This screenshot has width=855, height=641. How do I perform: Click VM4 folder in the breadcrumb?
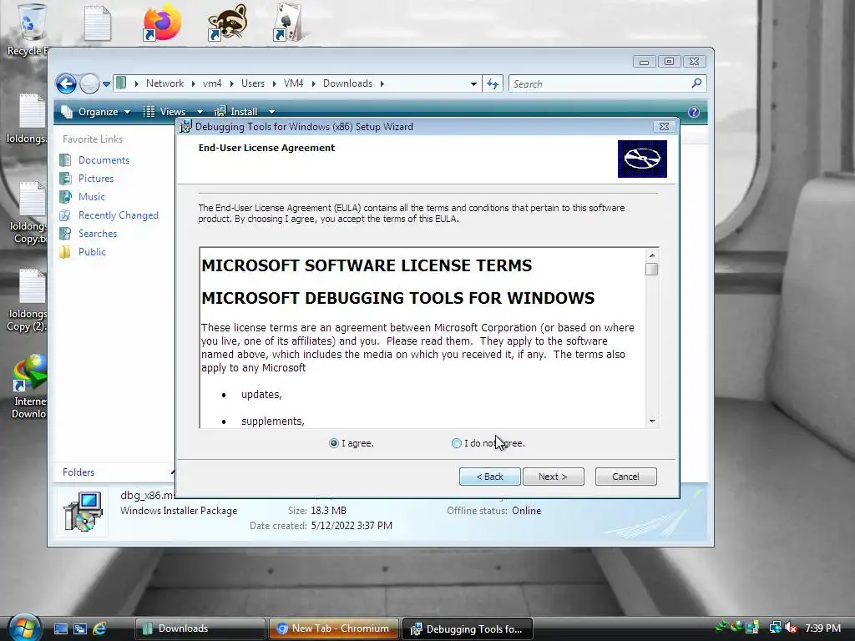[x=293, y=83]
